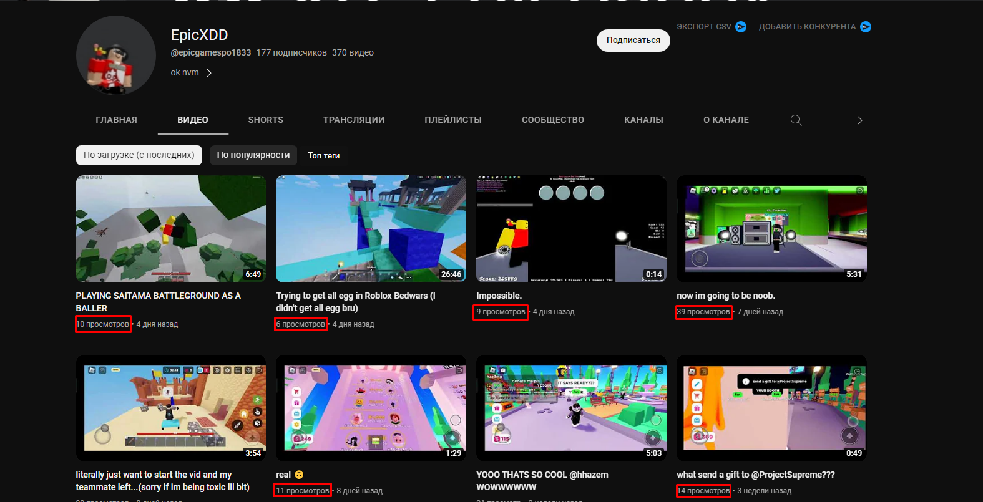Click '9 просмотров' under Impossible video

501,312
